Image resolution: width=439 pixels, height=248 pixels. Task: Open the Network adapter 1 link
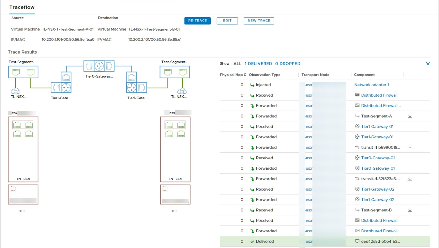click(x=371, y=85)
